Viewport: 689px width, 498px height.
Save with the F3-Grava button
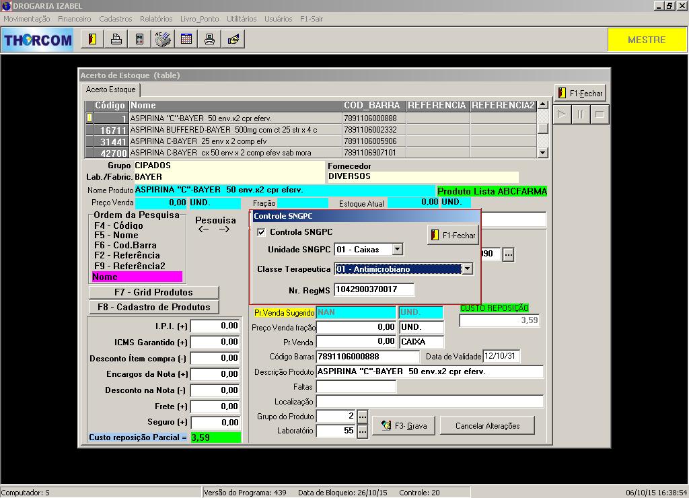[404, 425]
